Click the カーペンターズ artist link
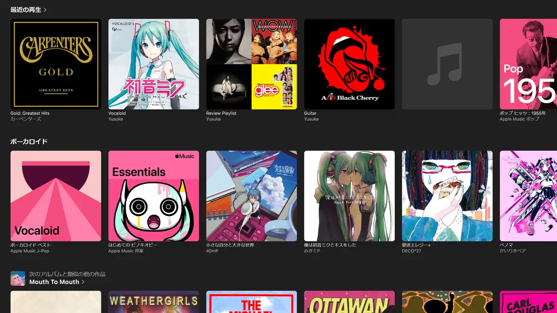 click(26, 119)
